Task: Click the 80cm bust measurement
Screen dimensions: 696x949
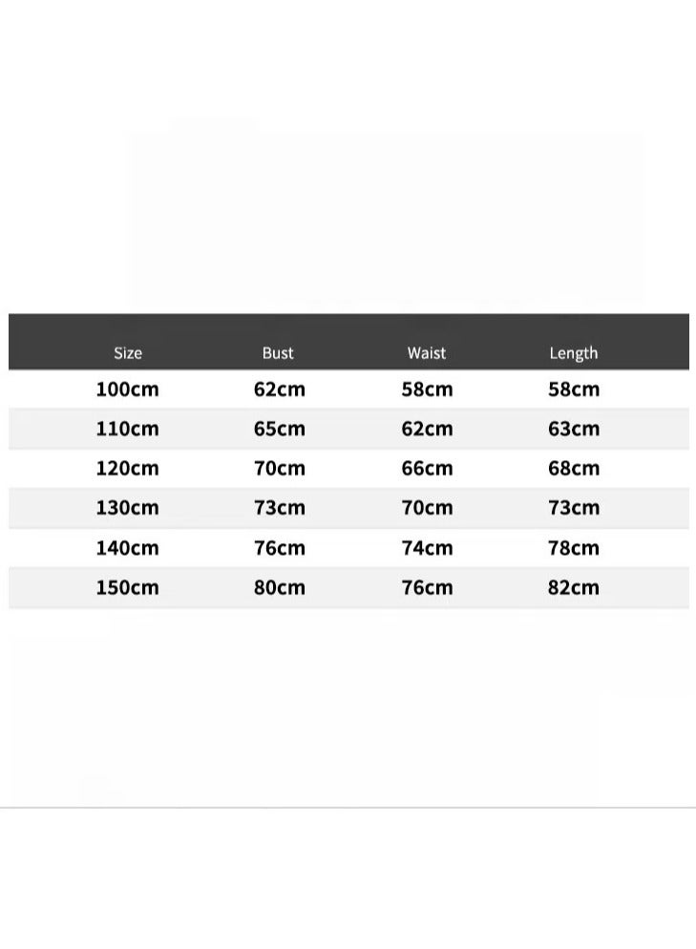Action: tap(280, 587)
